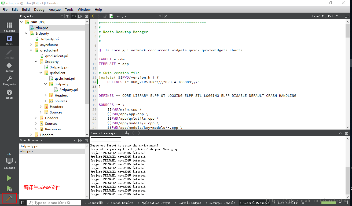Expand the asyncfuture folder
352x206 pixels.
point(31,45)
